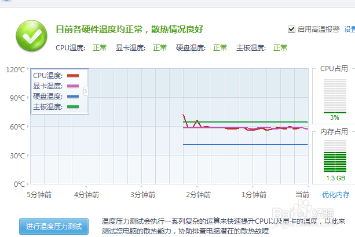Toggle the 启用高温报警 checkbox
This screenshot has width=355, height=237.
coord(291,29)
